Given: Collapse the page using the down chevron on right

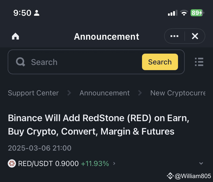Looking at the screenshot, I should click(201, 163).
